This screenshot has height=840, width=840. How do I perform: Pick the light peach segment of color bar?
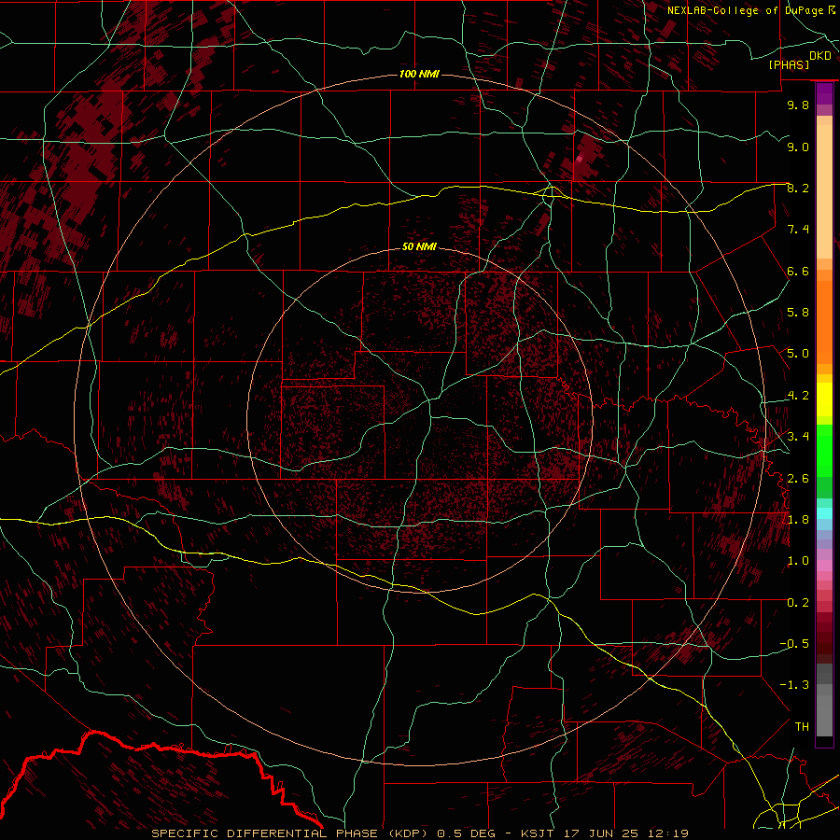click(824, 193)
